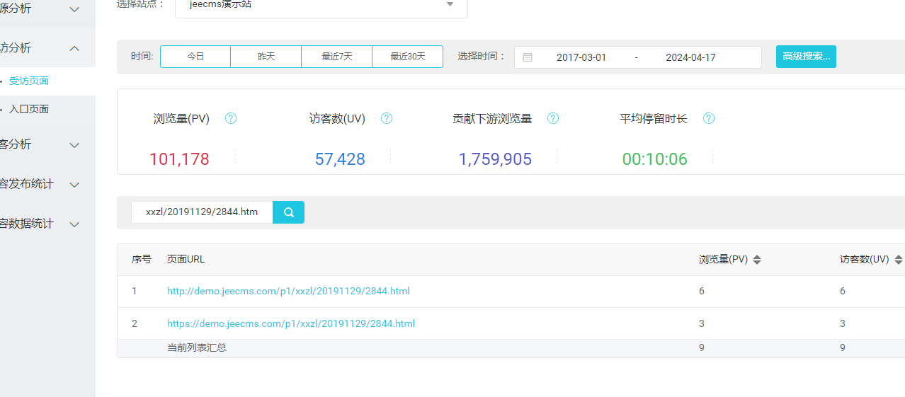Choose the 最近30天 time range
Viewport: 905px width, 397px height.
click(407, 57)
